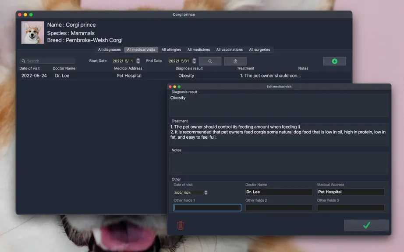This screenshot has height=252, width=404.
Task: Maximize the Corgi prince main window
Action: point(31,15)
